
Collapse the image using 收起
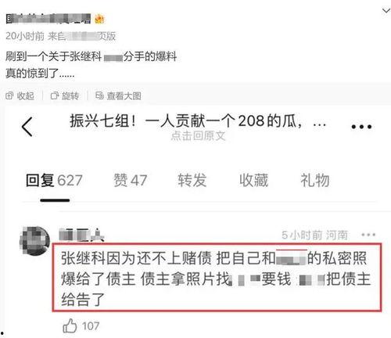[20, 96]
